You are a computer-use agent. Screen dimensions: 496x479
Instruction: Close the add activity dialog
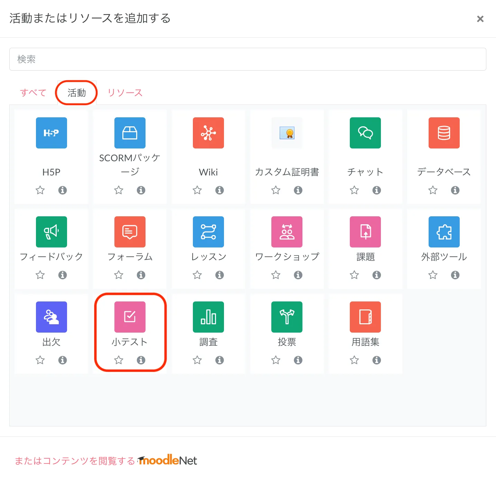tap(480, 19)
